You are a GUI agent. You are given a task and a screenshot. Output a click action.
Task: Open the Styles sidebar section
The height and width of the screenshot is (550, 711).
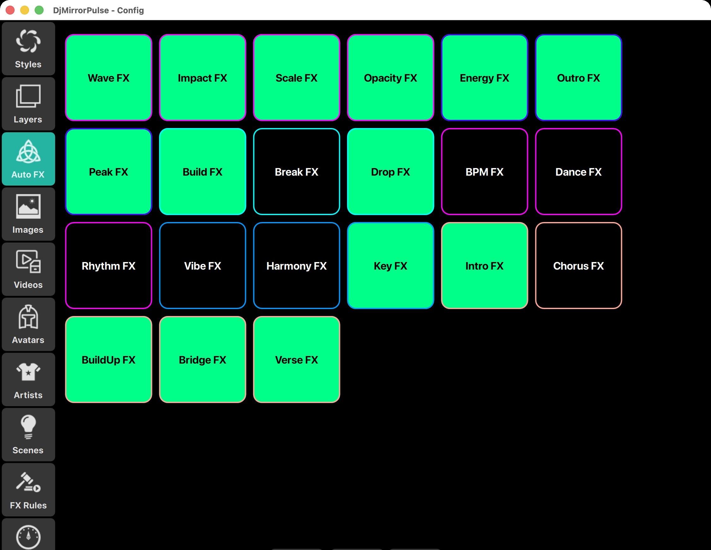[28, 49]
